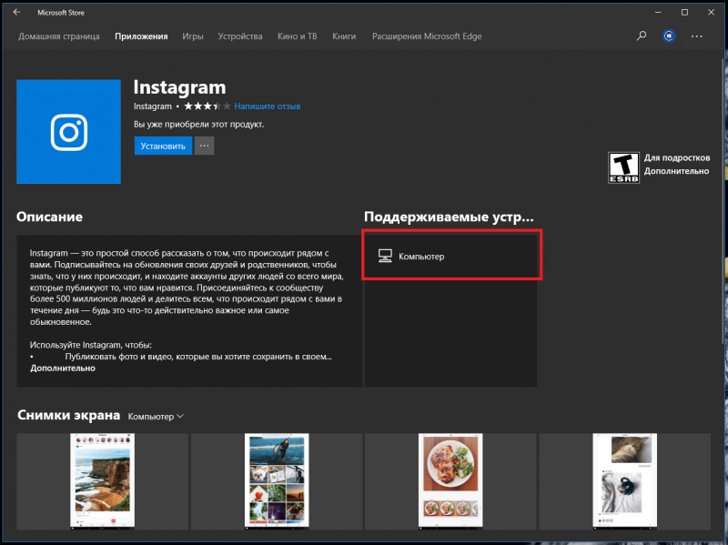Click the star rating of Instagram
Viewport: 728px width, 545px height.
[x=207, y=106]
